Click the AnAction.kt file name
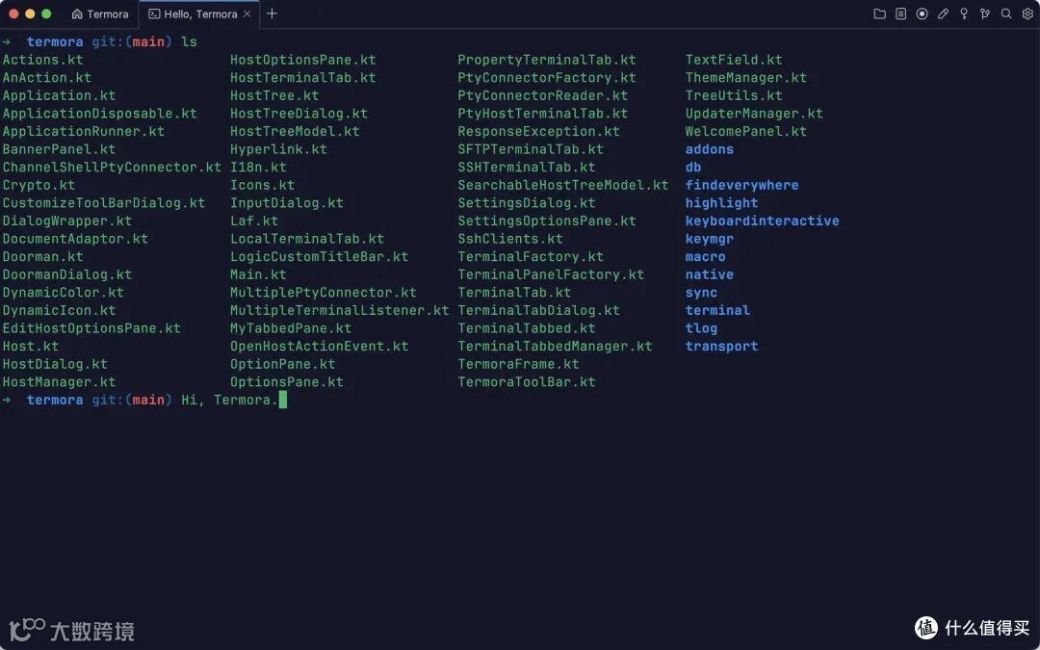The height and width of the screenshot is (650, 1040). (x=47, y=78)
